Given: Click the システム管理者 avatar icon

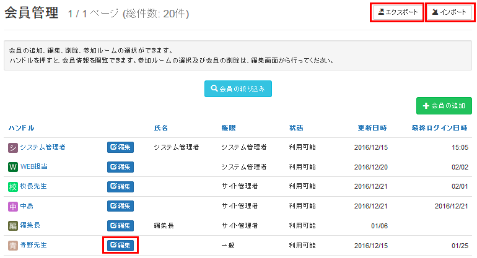Looking at the screenshot, I should click(13, 148).
